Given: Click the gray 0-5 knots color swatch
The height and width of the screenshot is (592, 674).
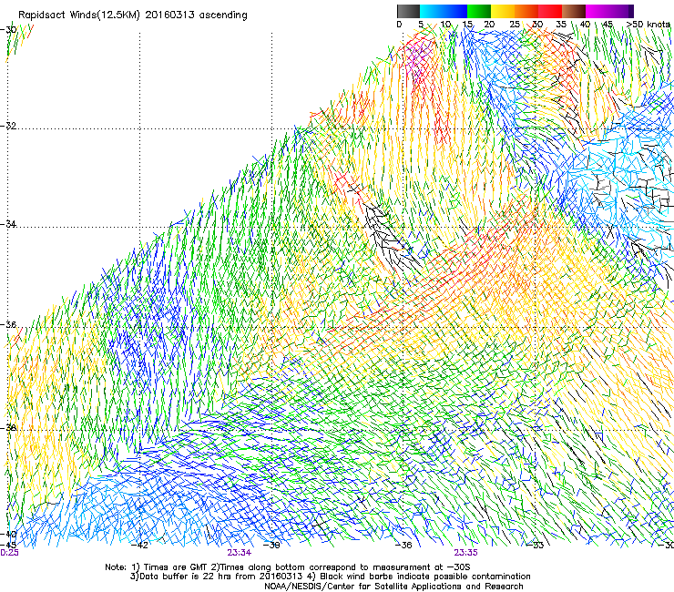Looking at the screenshot, I should click(x=408, y=11).
